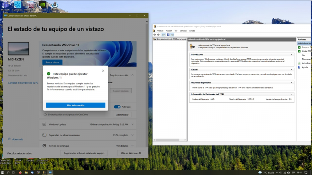Image resolution: width=312 pixels, height=175 pixels.
Task: Click the Microsoft Teams desktop icon
Action: click(x=5, y=7)
